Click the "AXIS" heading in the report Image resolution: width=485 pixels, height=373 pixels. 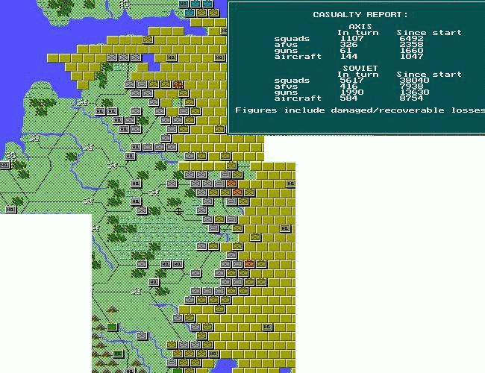pos(360,26)
